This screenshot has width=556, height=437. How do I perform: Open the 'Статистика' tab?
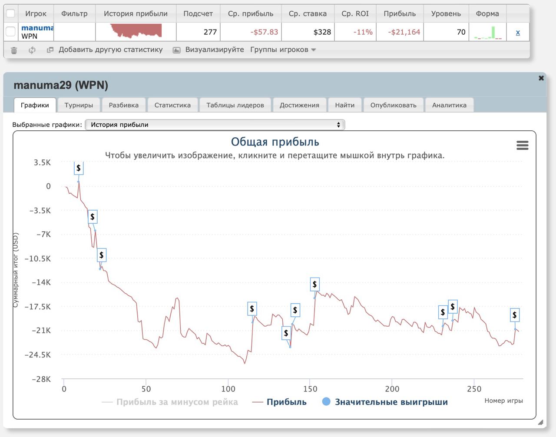(x=172, y=105)
